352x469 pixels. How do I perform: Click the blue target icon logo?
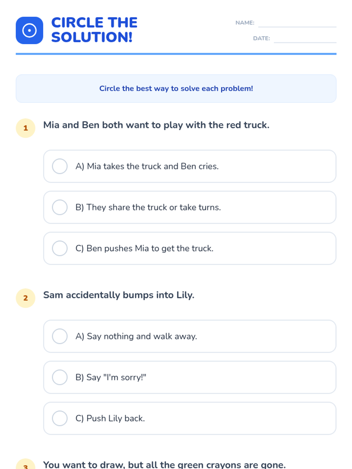[29, 30]
